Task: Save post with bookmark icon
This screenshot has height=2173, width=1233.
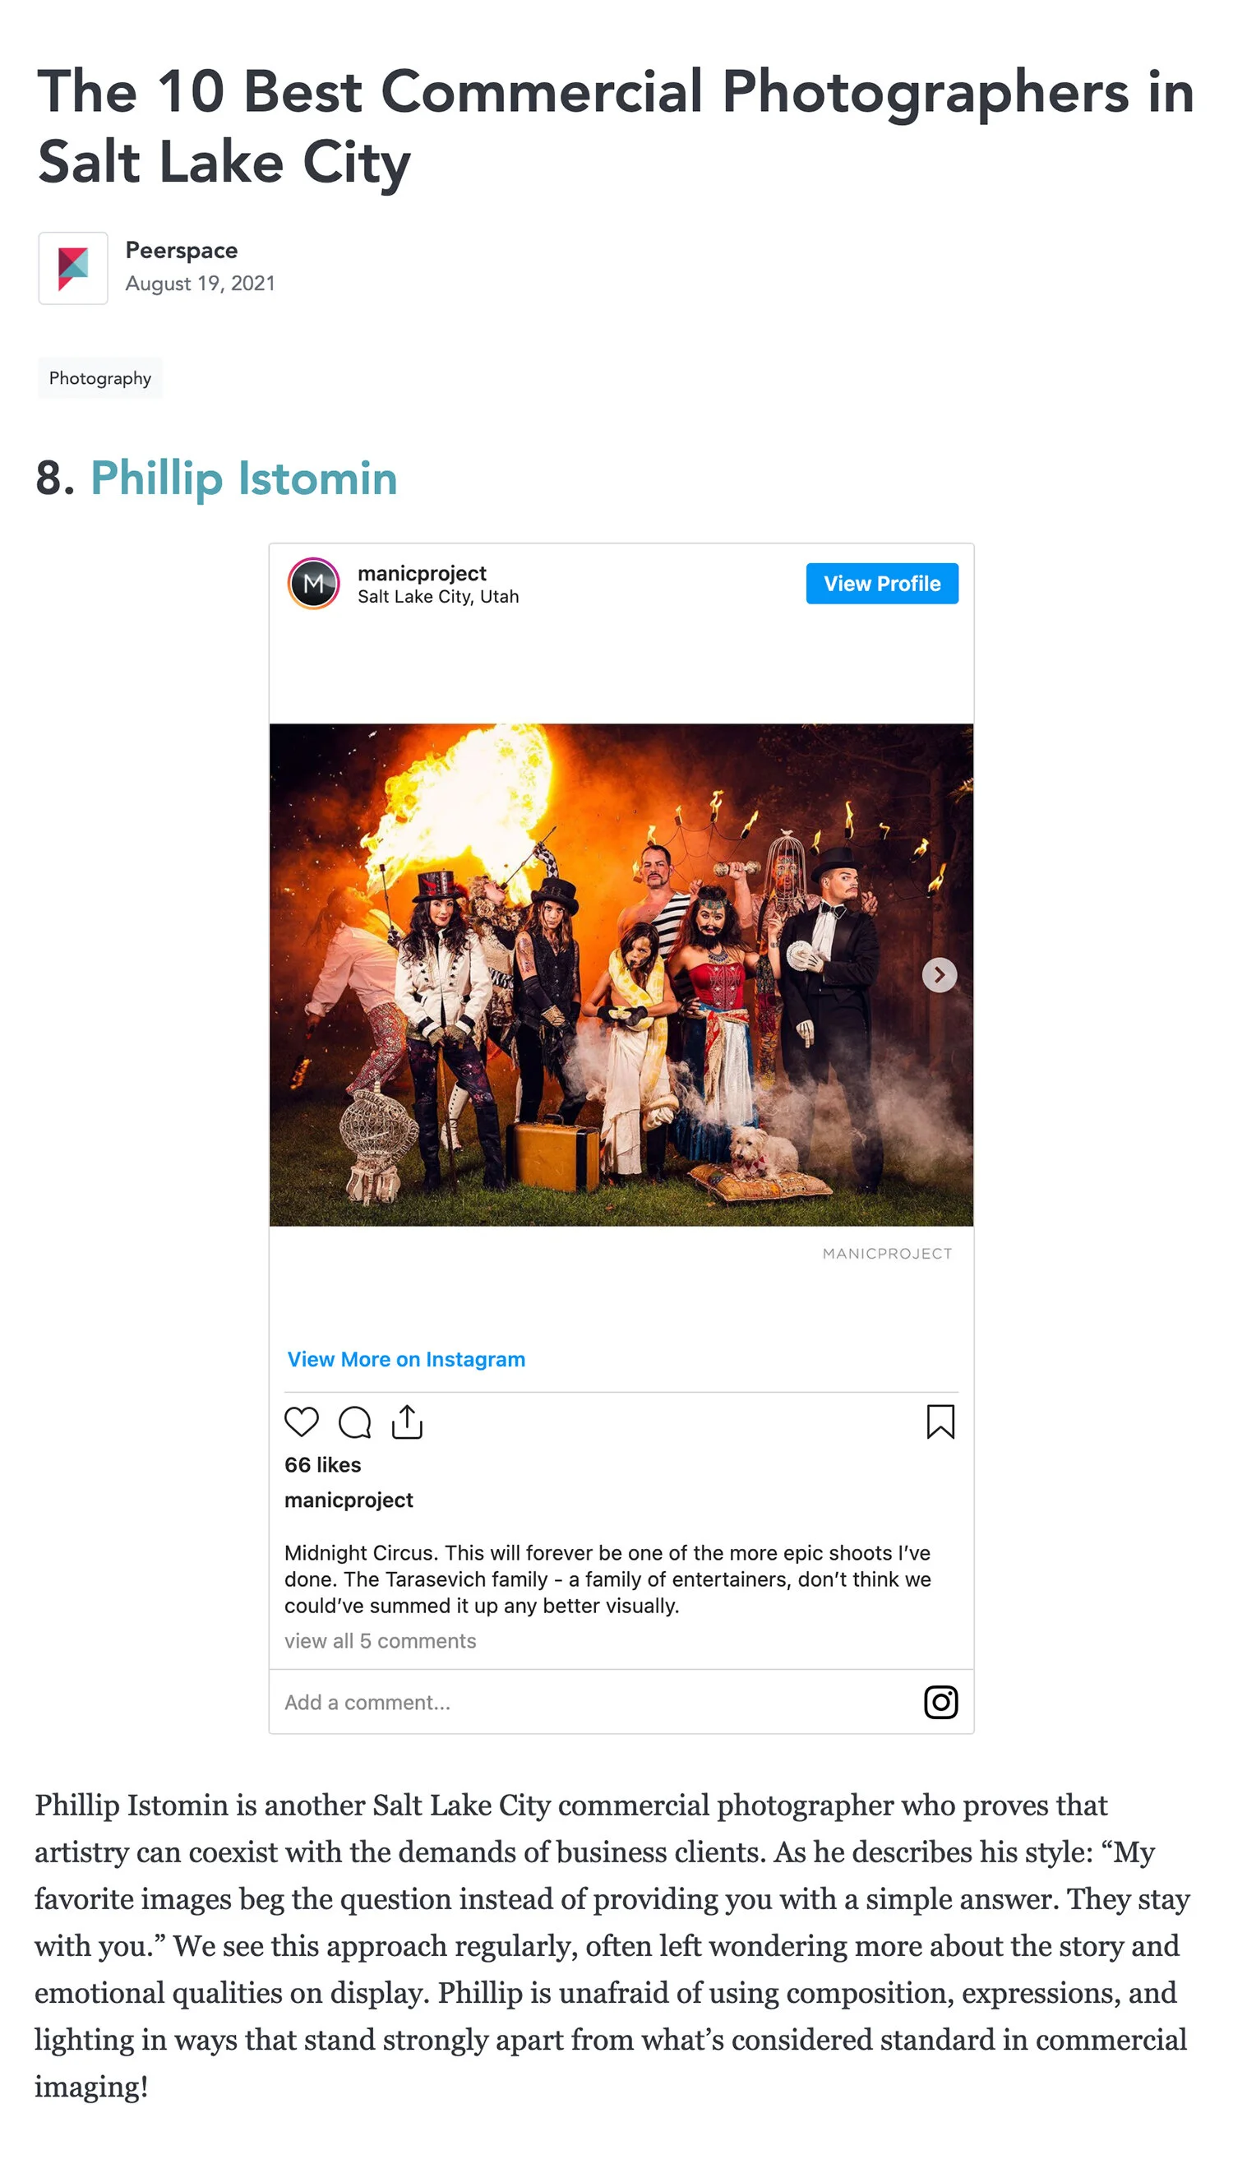Action: [940, 1422]
